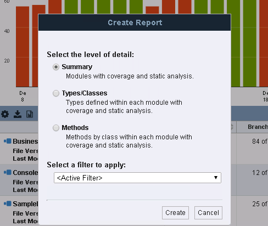Click the Console module name
Image resolution: width=268 pixels, height=226 pixels.
pos(25,173)
